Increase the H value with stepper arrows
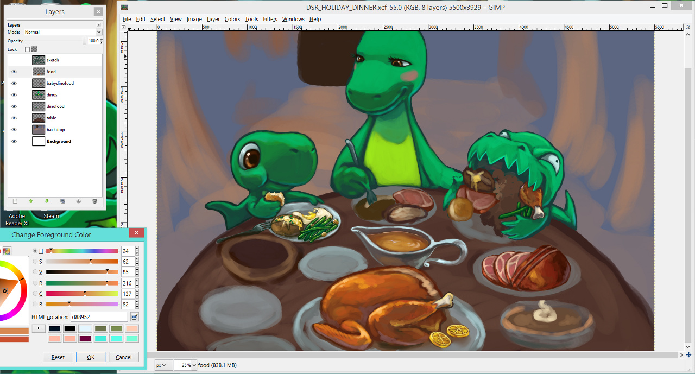 point(137,249)
